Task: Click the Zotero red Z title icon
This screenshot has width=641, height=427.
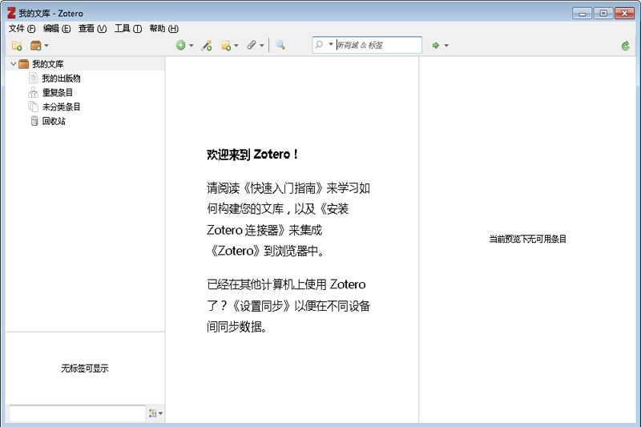Action: pos(11,13)
